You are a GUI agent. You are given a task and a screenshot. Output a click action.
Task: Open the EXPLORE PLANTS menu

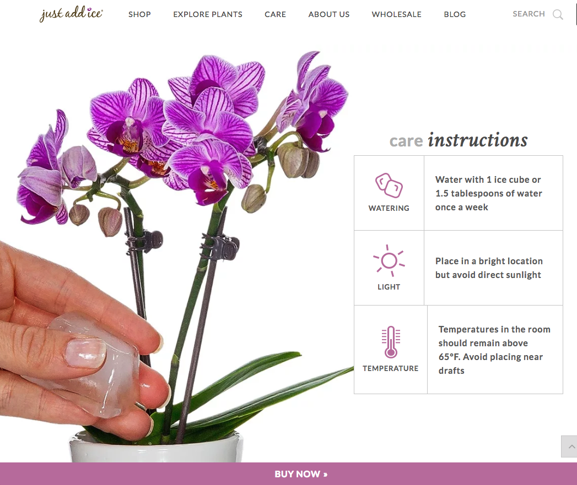click(x=208, y=14)
